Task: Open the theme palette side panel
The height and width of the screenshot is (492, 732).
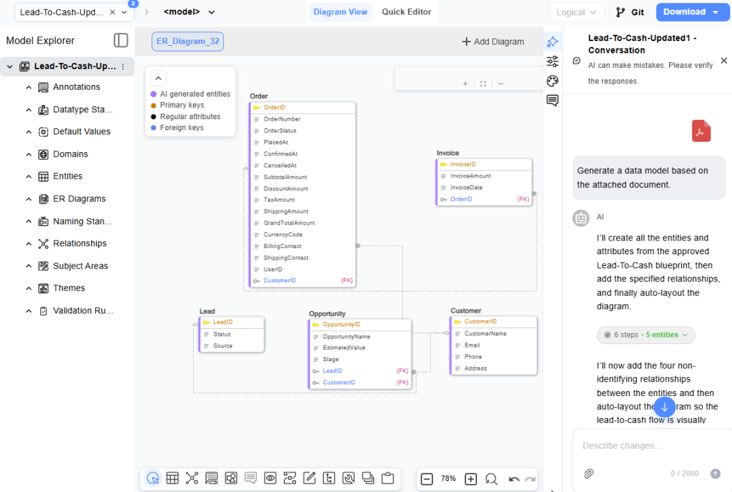Action: tap(552, 82)
